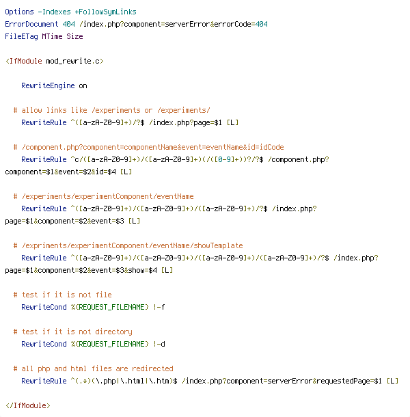Click 'RewriteCond %{REQUEST_FILENAME} !-d' line
This screenshot has width=410, height=417.
pos(93,344)
